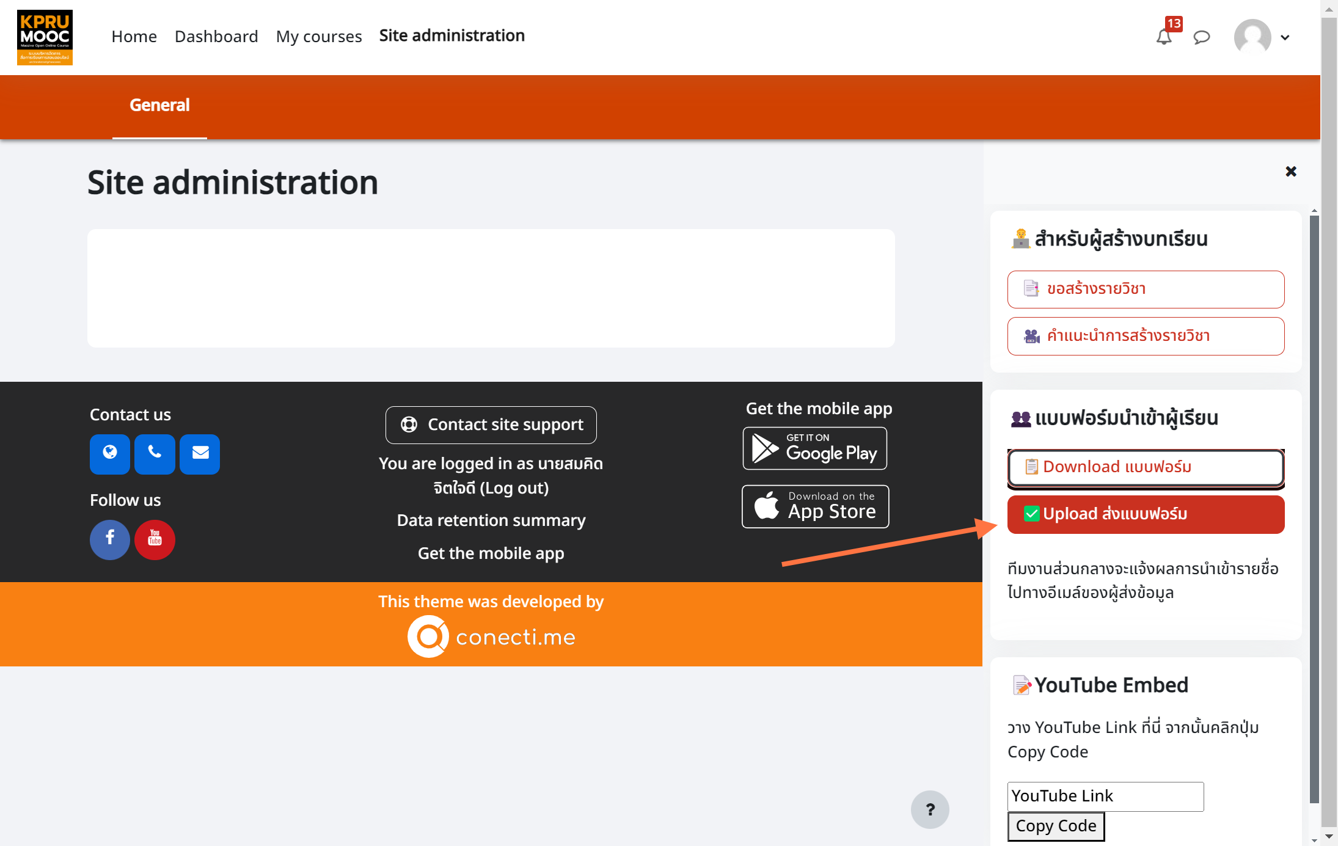Click Contact site support button

coord(491,425)
